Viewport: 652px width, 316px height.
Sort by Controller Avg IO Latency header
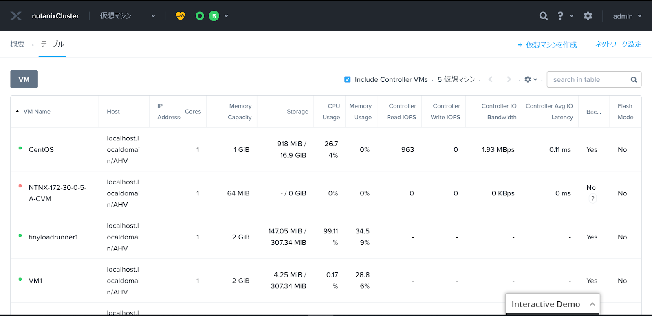tap(549, 112)
